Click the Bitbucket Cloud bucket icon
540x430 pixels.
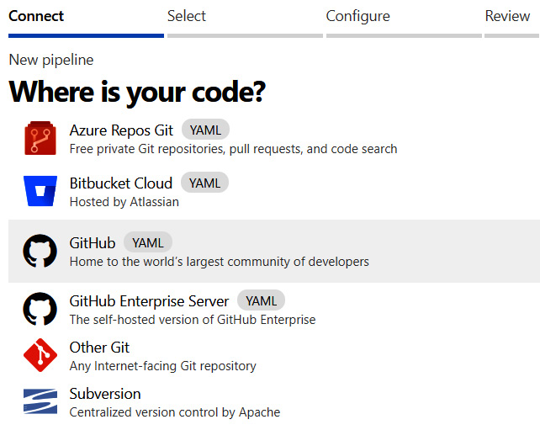(x=40, y=191)
